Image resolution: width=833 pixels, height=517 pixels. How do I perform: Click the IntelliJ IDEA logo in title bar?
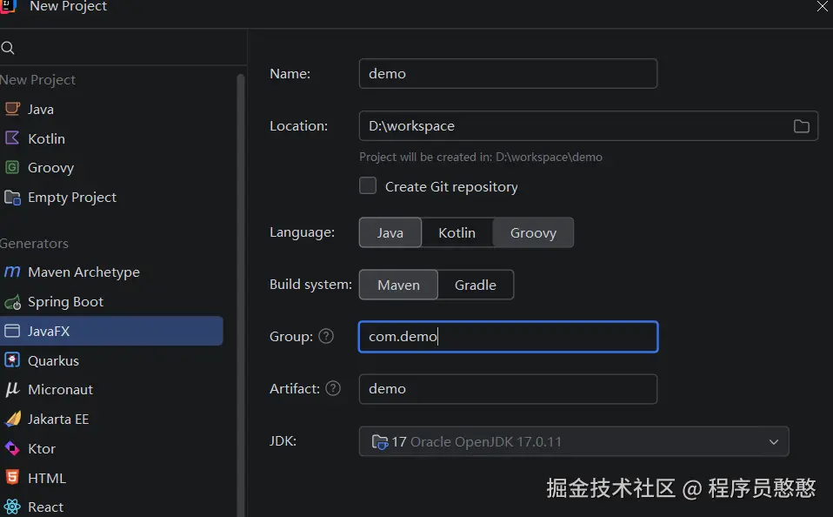8,6
